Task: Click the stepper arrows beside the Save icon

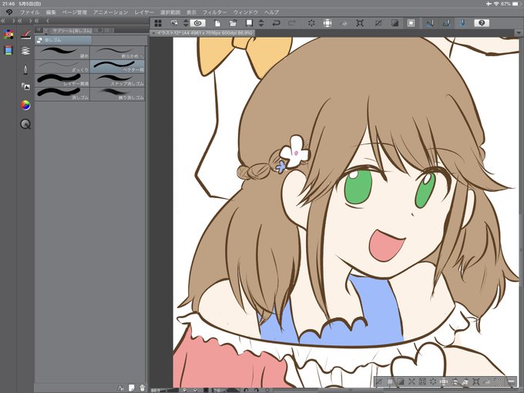Action: pyautogui.click(x=261, y=23)
